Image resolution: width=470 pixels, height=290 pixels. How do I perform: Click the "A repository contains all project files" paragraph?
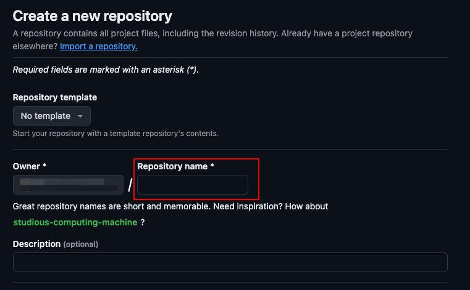point(212,33)
